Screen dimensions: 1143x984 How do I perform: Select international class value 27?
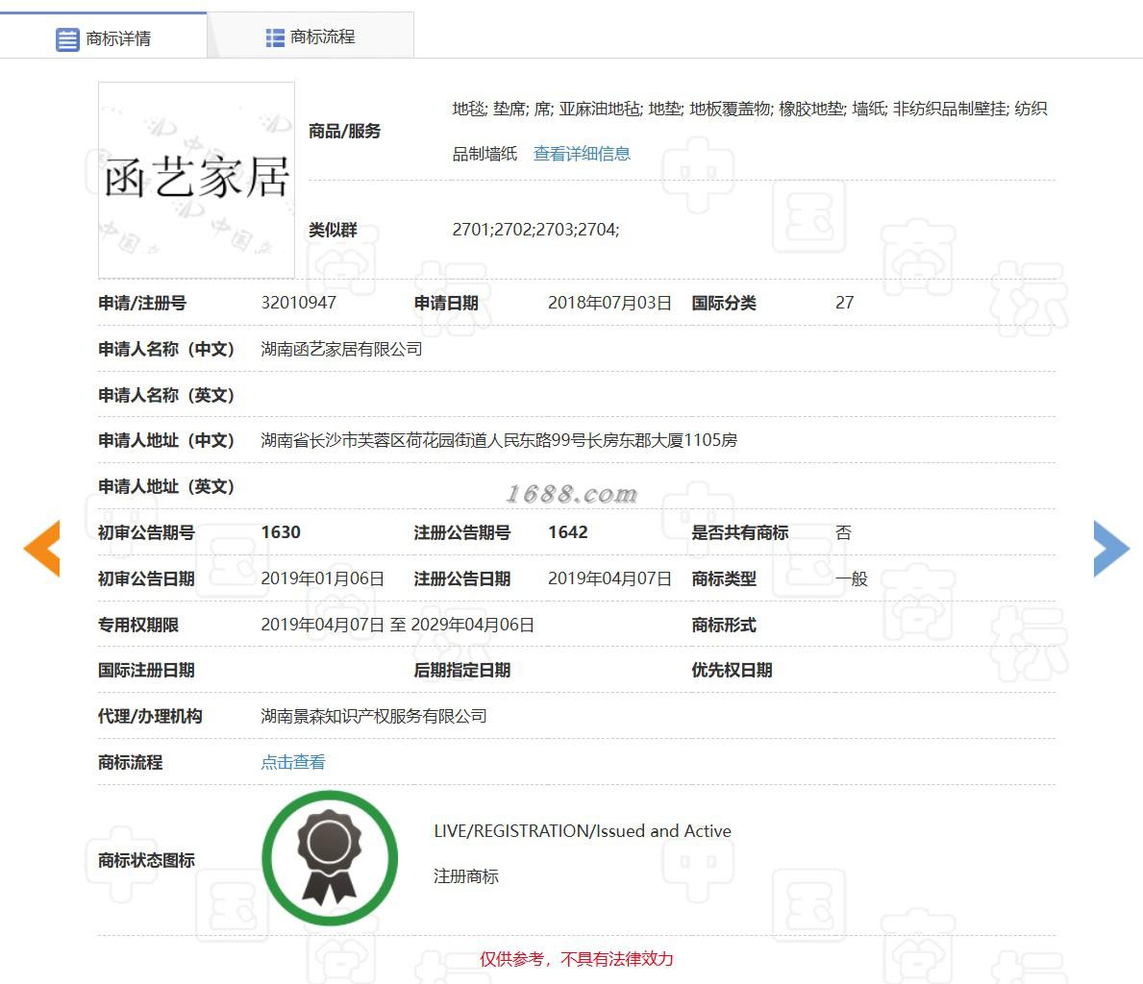coord(844,303)
